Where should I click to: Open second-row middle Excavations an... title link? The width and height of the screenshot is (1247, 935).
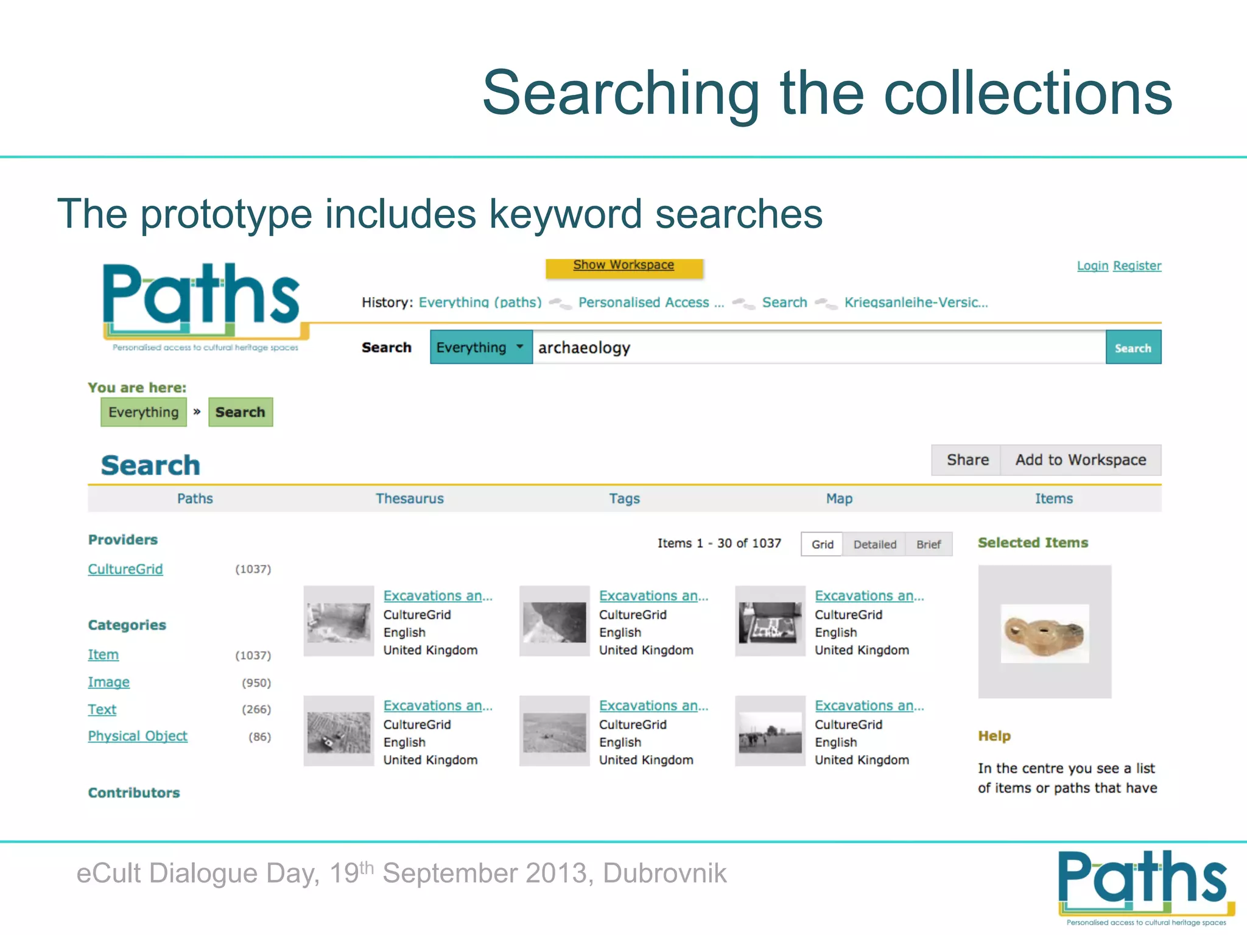coord(654,706)
